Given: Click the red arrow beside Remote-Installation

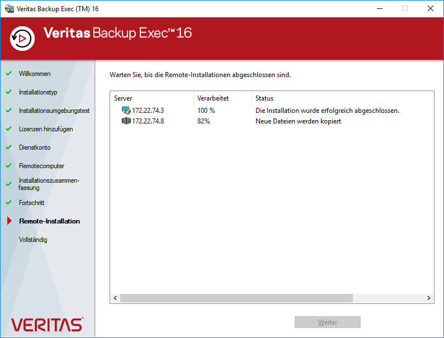Looking at the screenshot, I should coord(9,221).
